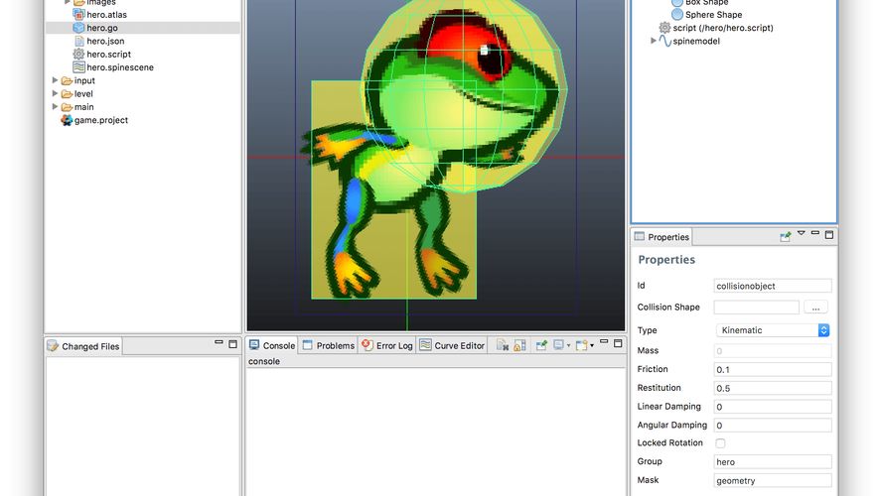Click the gear icon beside hero.script file
Viewport: 882px width, 496px height.
79,55
